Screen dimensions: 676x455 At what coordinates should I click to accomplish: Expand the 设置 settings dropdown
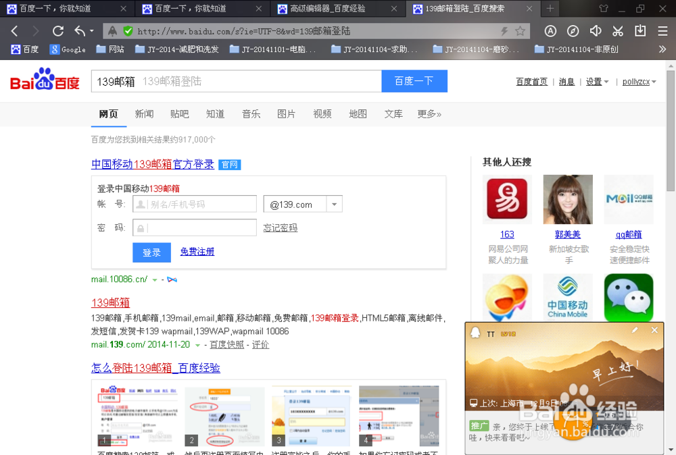tap(597, 82)
